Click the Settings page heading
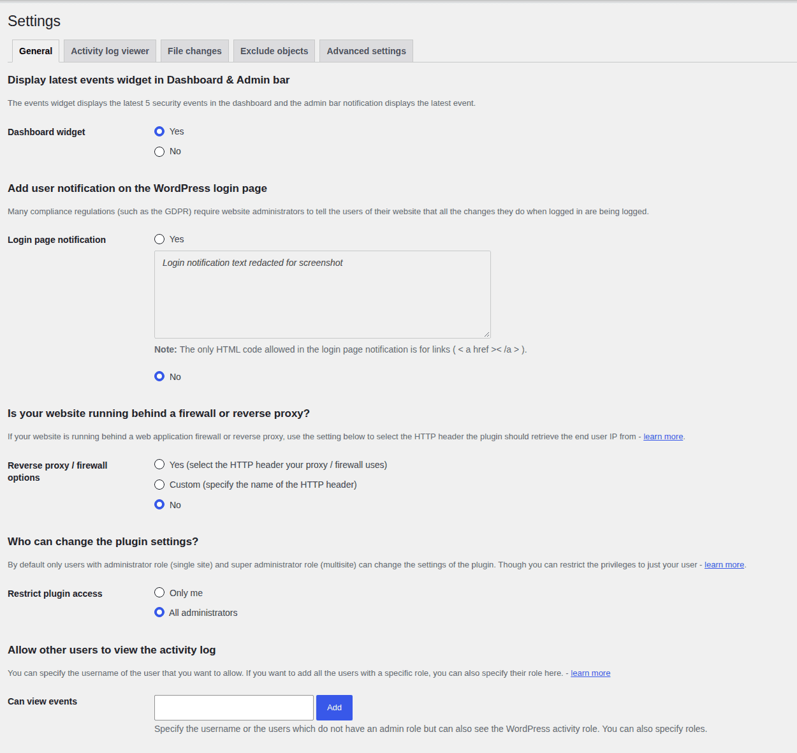 coord(34,21)
